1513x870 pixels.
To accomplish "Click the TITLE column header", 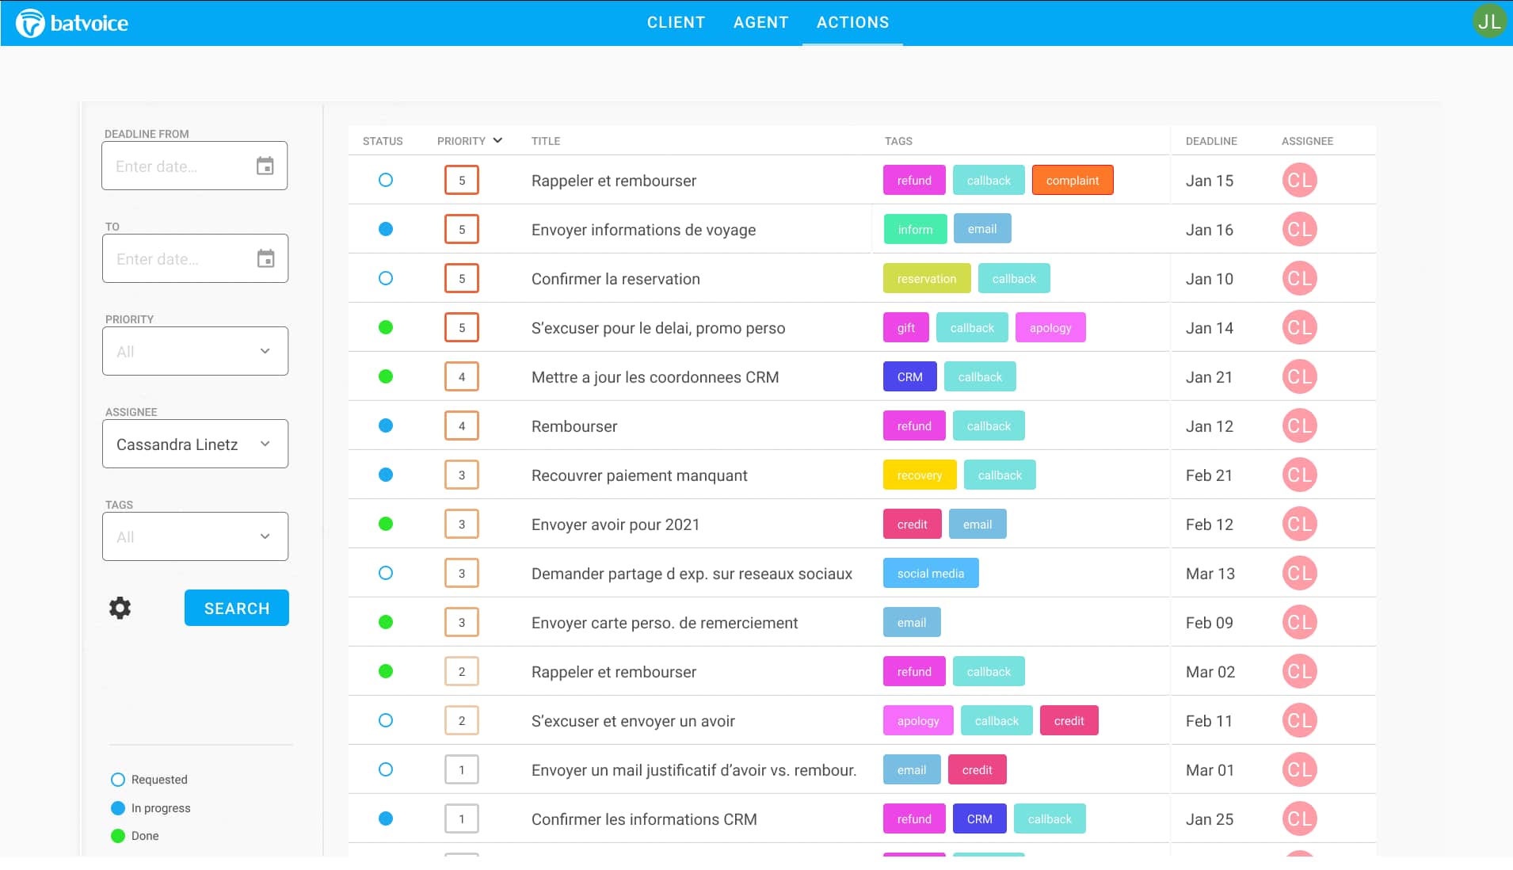I will [546, 141].
